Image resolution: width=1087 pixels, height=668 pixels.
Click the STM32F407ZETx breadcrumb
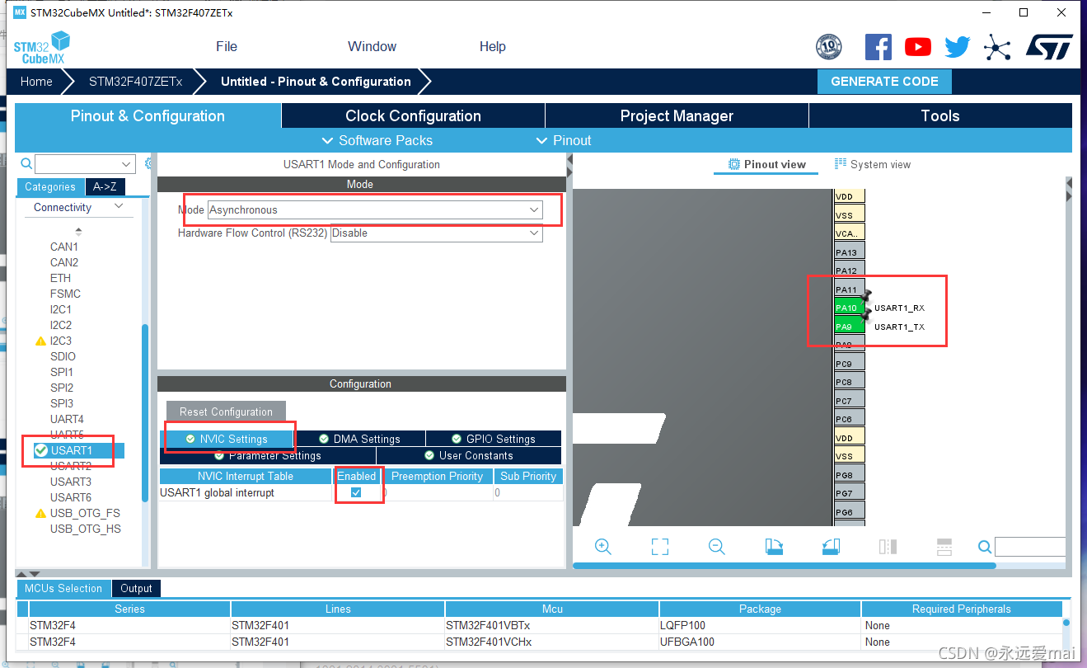tap(135, 82)
